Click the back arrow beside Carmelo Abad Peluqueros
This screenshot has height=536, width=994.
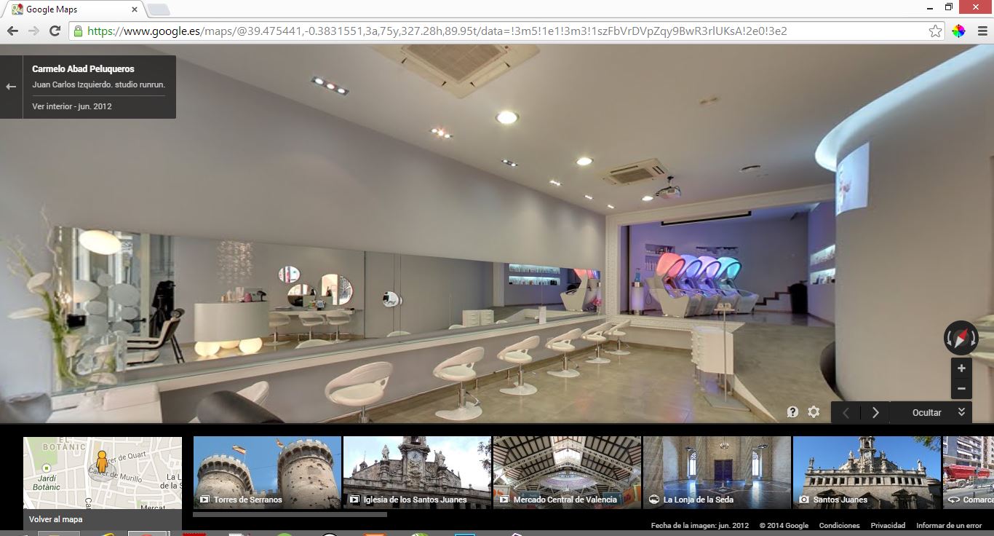(11, 87)
